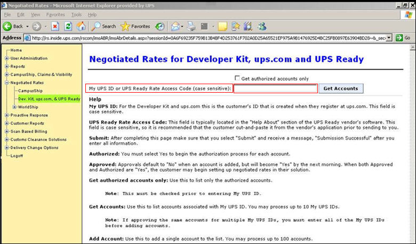This screenshot has height=244, width=416.
Task: Open the Favorites menu
Action: point(55,15)
